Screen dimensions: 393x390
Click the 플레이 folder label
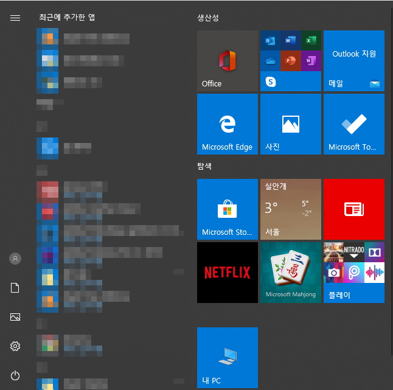(x=339, y=295)
